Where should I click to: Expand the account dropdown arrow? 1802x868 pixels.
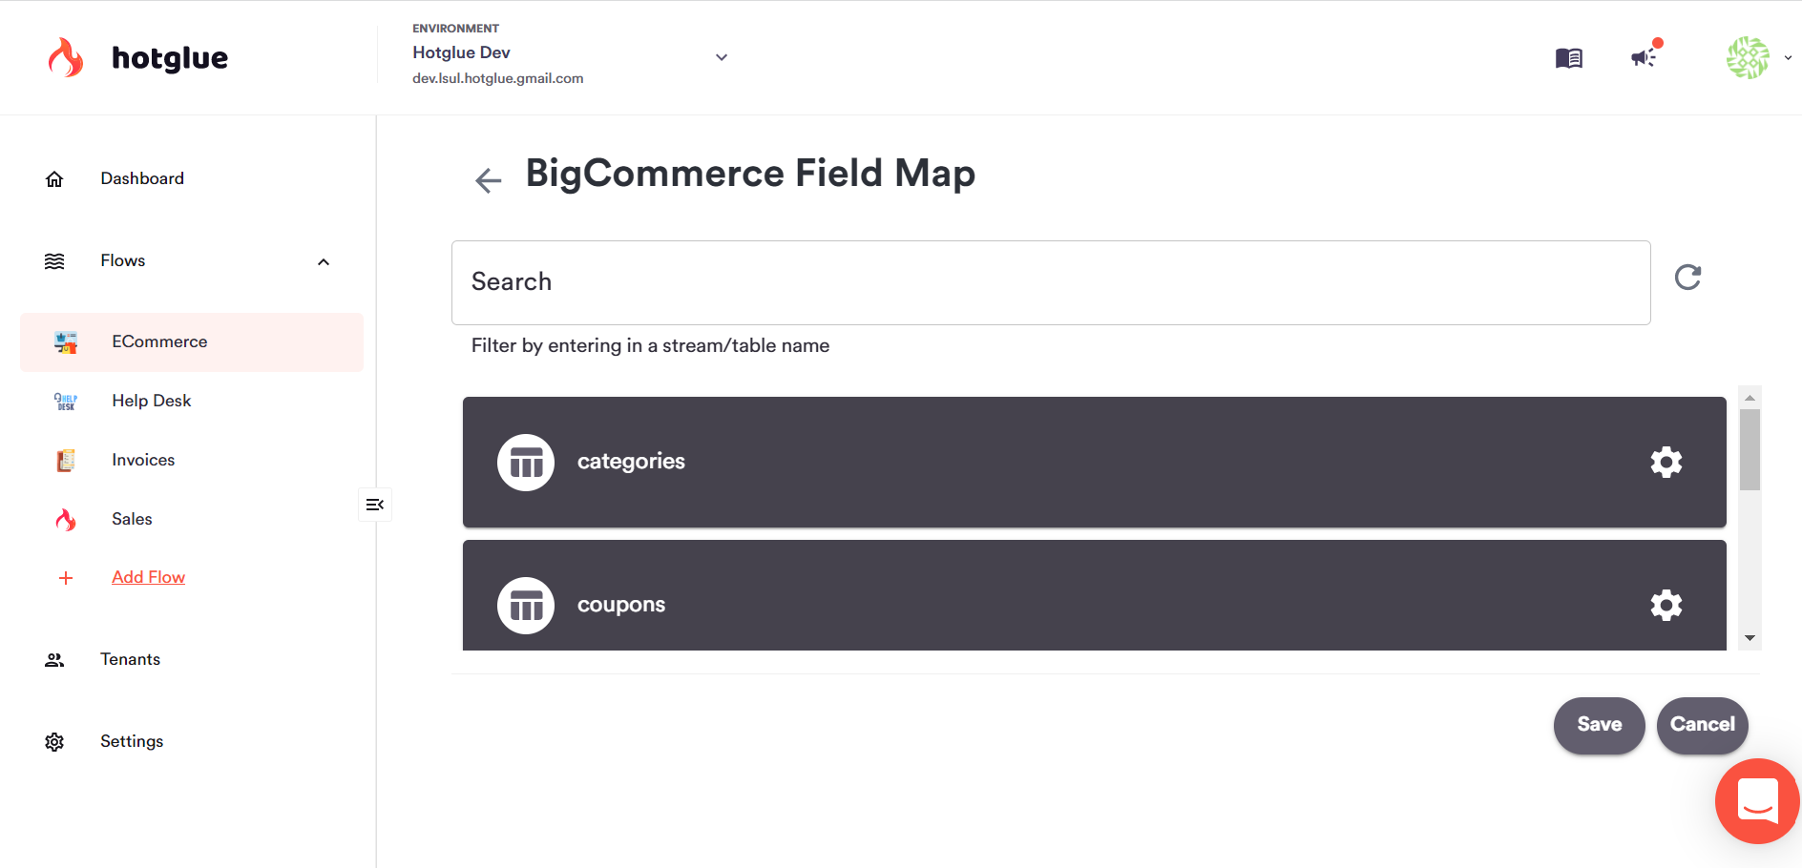1788,58
